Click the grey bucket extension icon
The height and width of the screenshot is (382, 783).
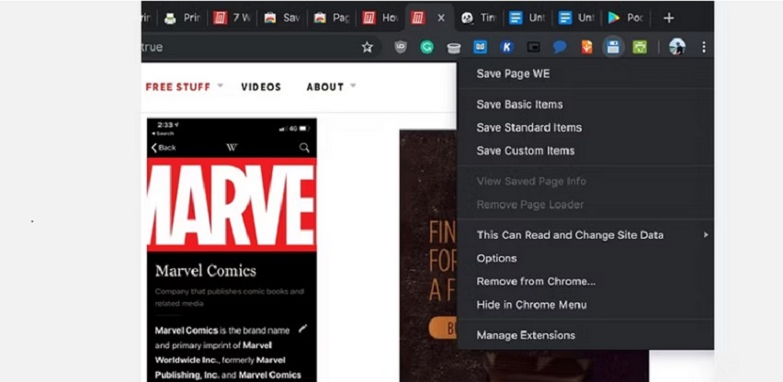(454, 48)
